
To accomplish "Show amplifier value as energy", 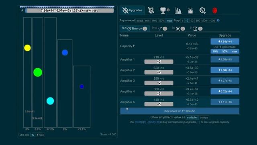I will point(204,118).
